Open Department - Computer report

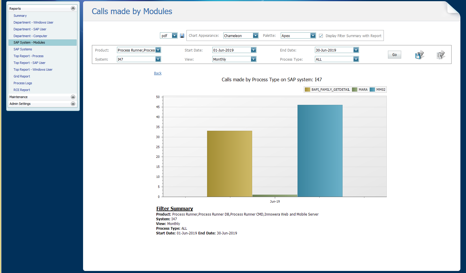(x=30, y=36)
